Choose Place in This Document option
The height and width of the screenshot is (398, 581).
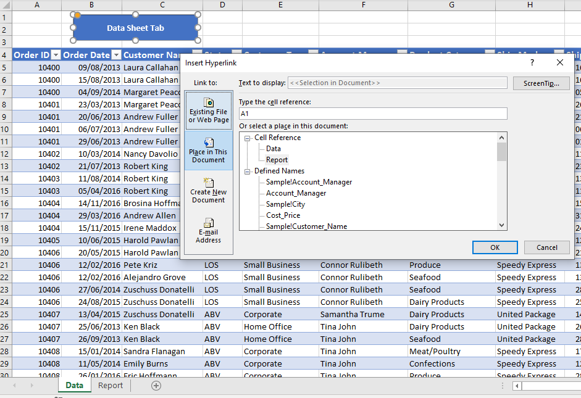(209, 151)
